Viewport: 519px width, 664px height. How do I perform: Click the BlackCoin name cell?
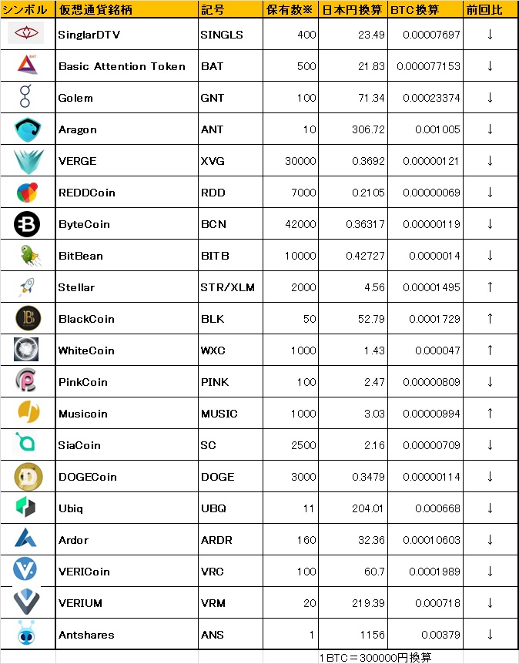point(126,318)
